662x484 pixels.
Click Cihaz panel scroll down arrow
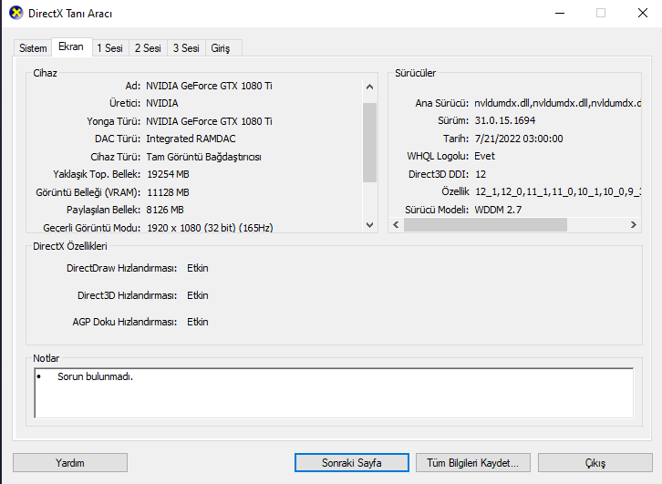coord(370,225)
